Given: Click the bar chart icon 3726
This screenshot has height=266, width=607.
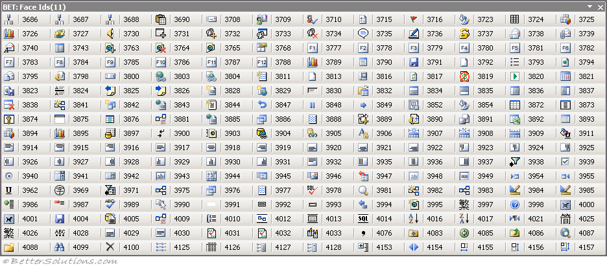Looking at the screenshot, I should click(8, 34).
